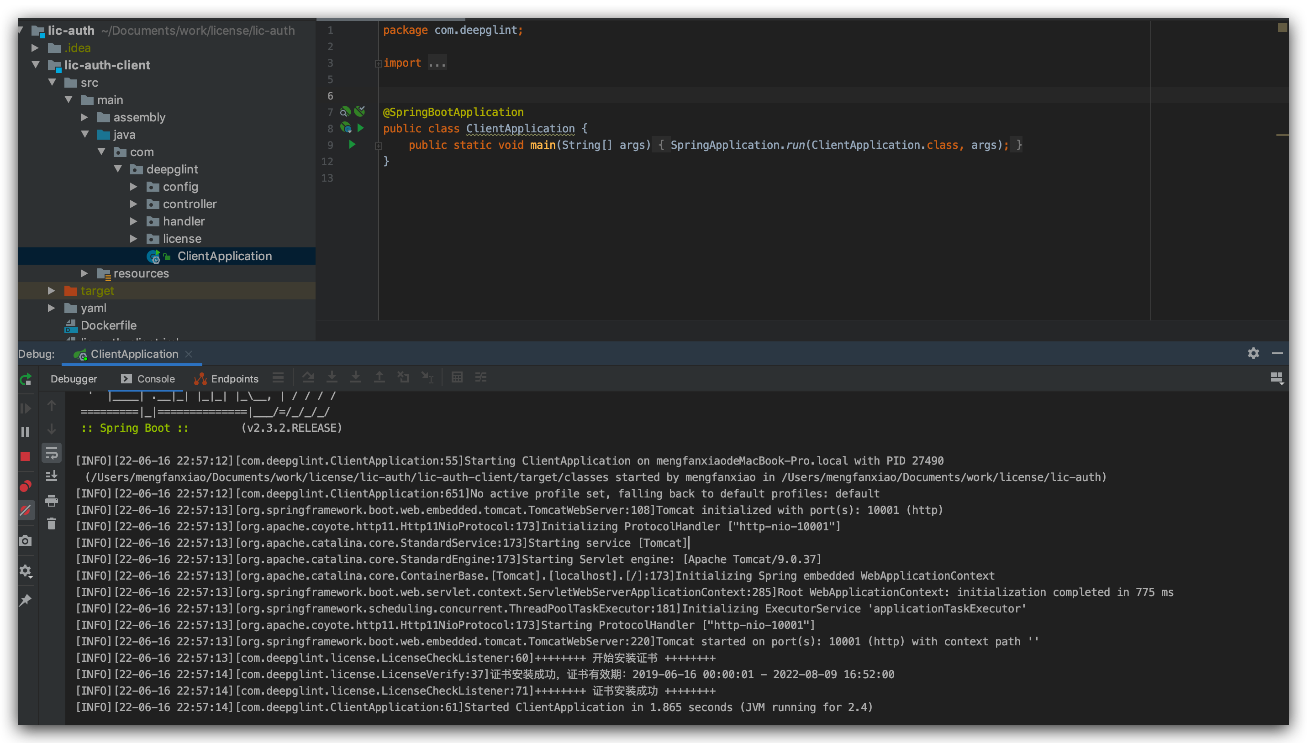Toggle Soft-Wrap in the console gutter
This screenshot has width=1307, height=743.
point(52,453)
